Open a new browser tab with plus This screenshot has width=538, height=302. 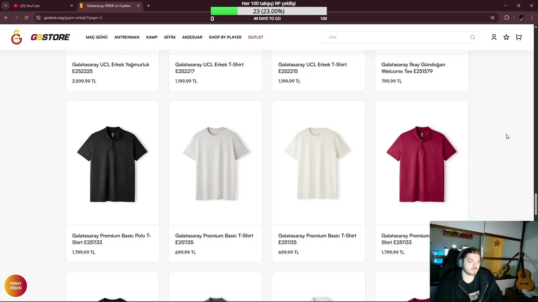click(x=148, y=6)
